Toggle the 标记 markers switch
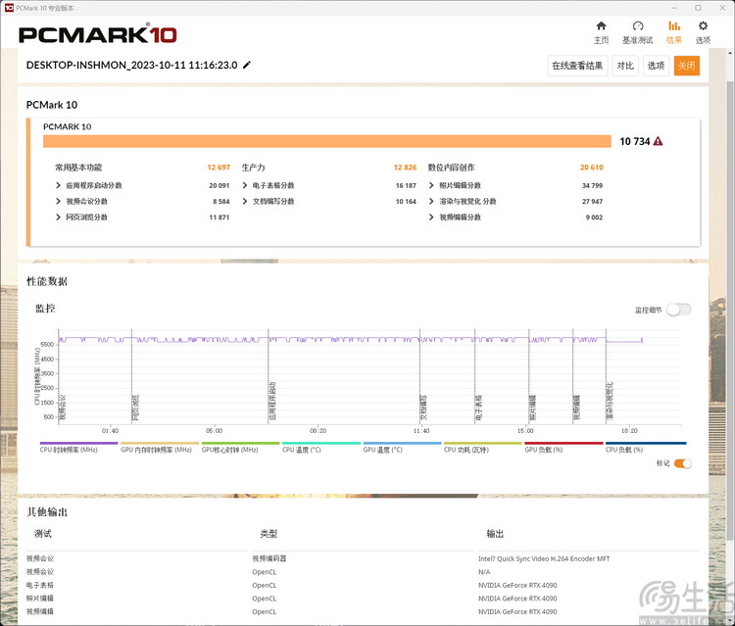The width and height of the screenshot is (735, 626). [x=682, y=463]
